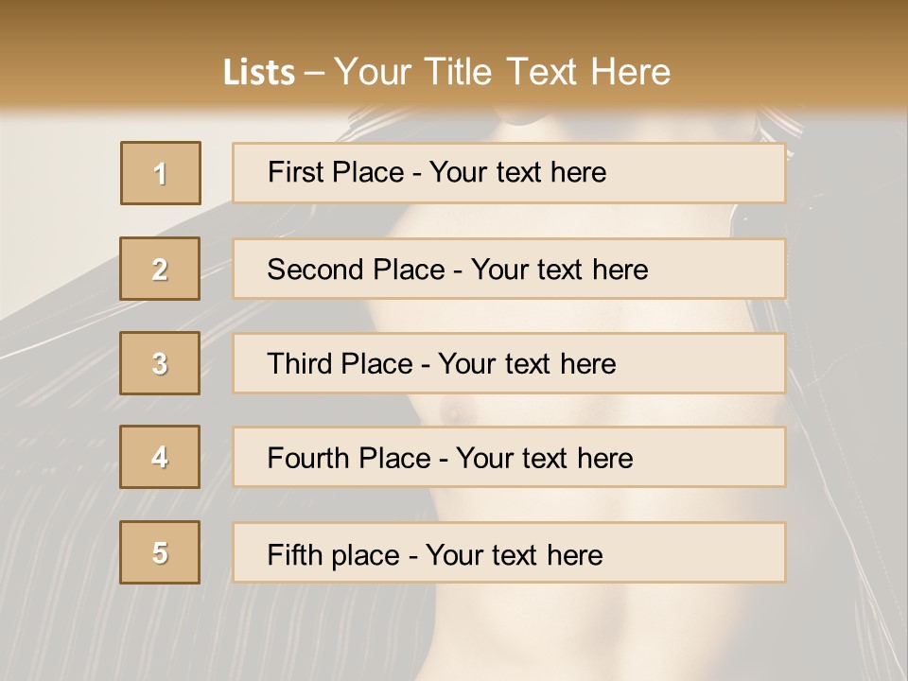Select the number 2 box
The height and width of the screenshot is (681, 908).
pos(160,269)
